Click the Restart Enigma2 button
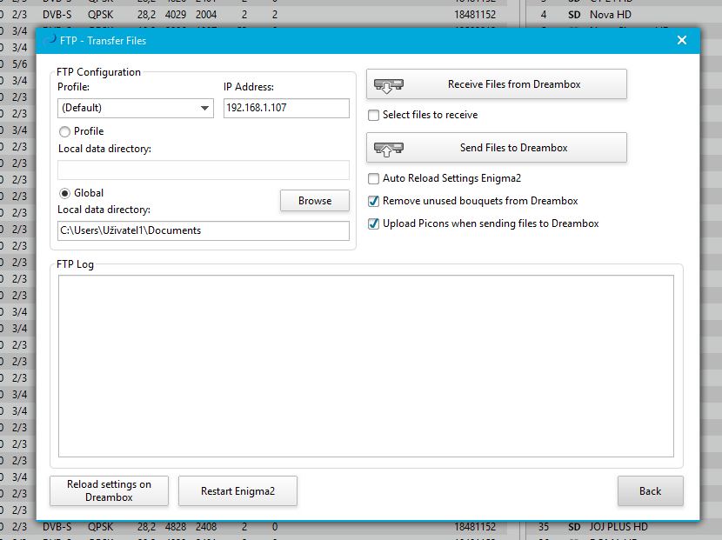 (237, 490)
